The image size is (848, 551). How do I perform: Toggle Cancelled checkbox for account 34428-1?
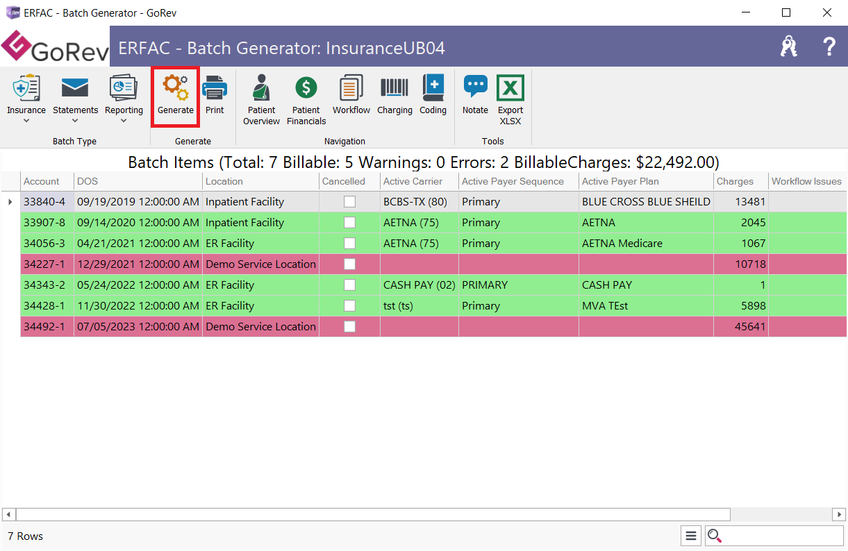click(349, 306)
